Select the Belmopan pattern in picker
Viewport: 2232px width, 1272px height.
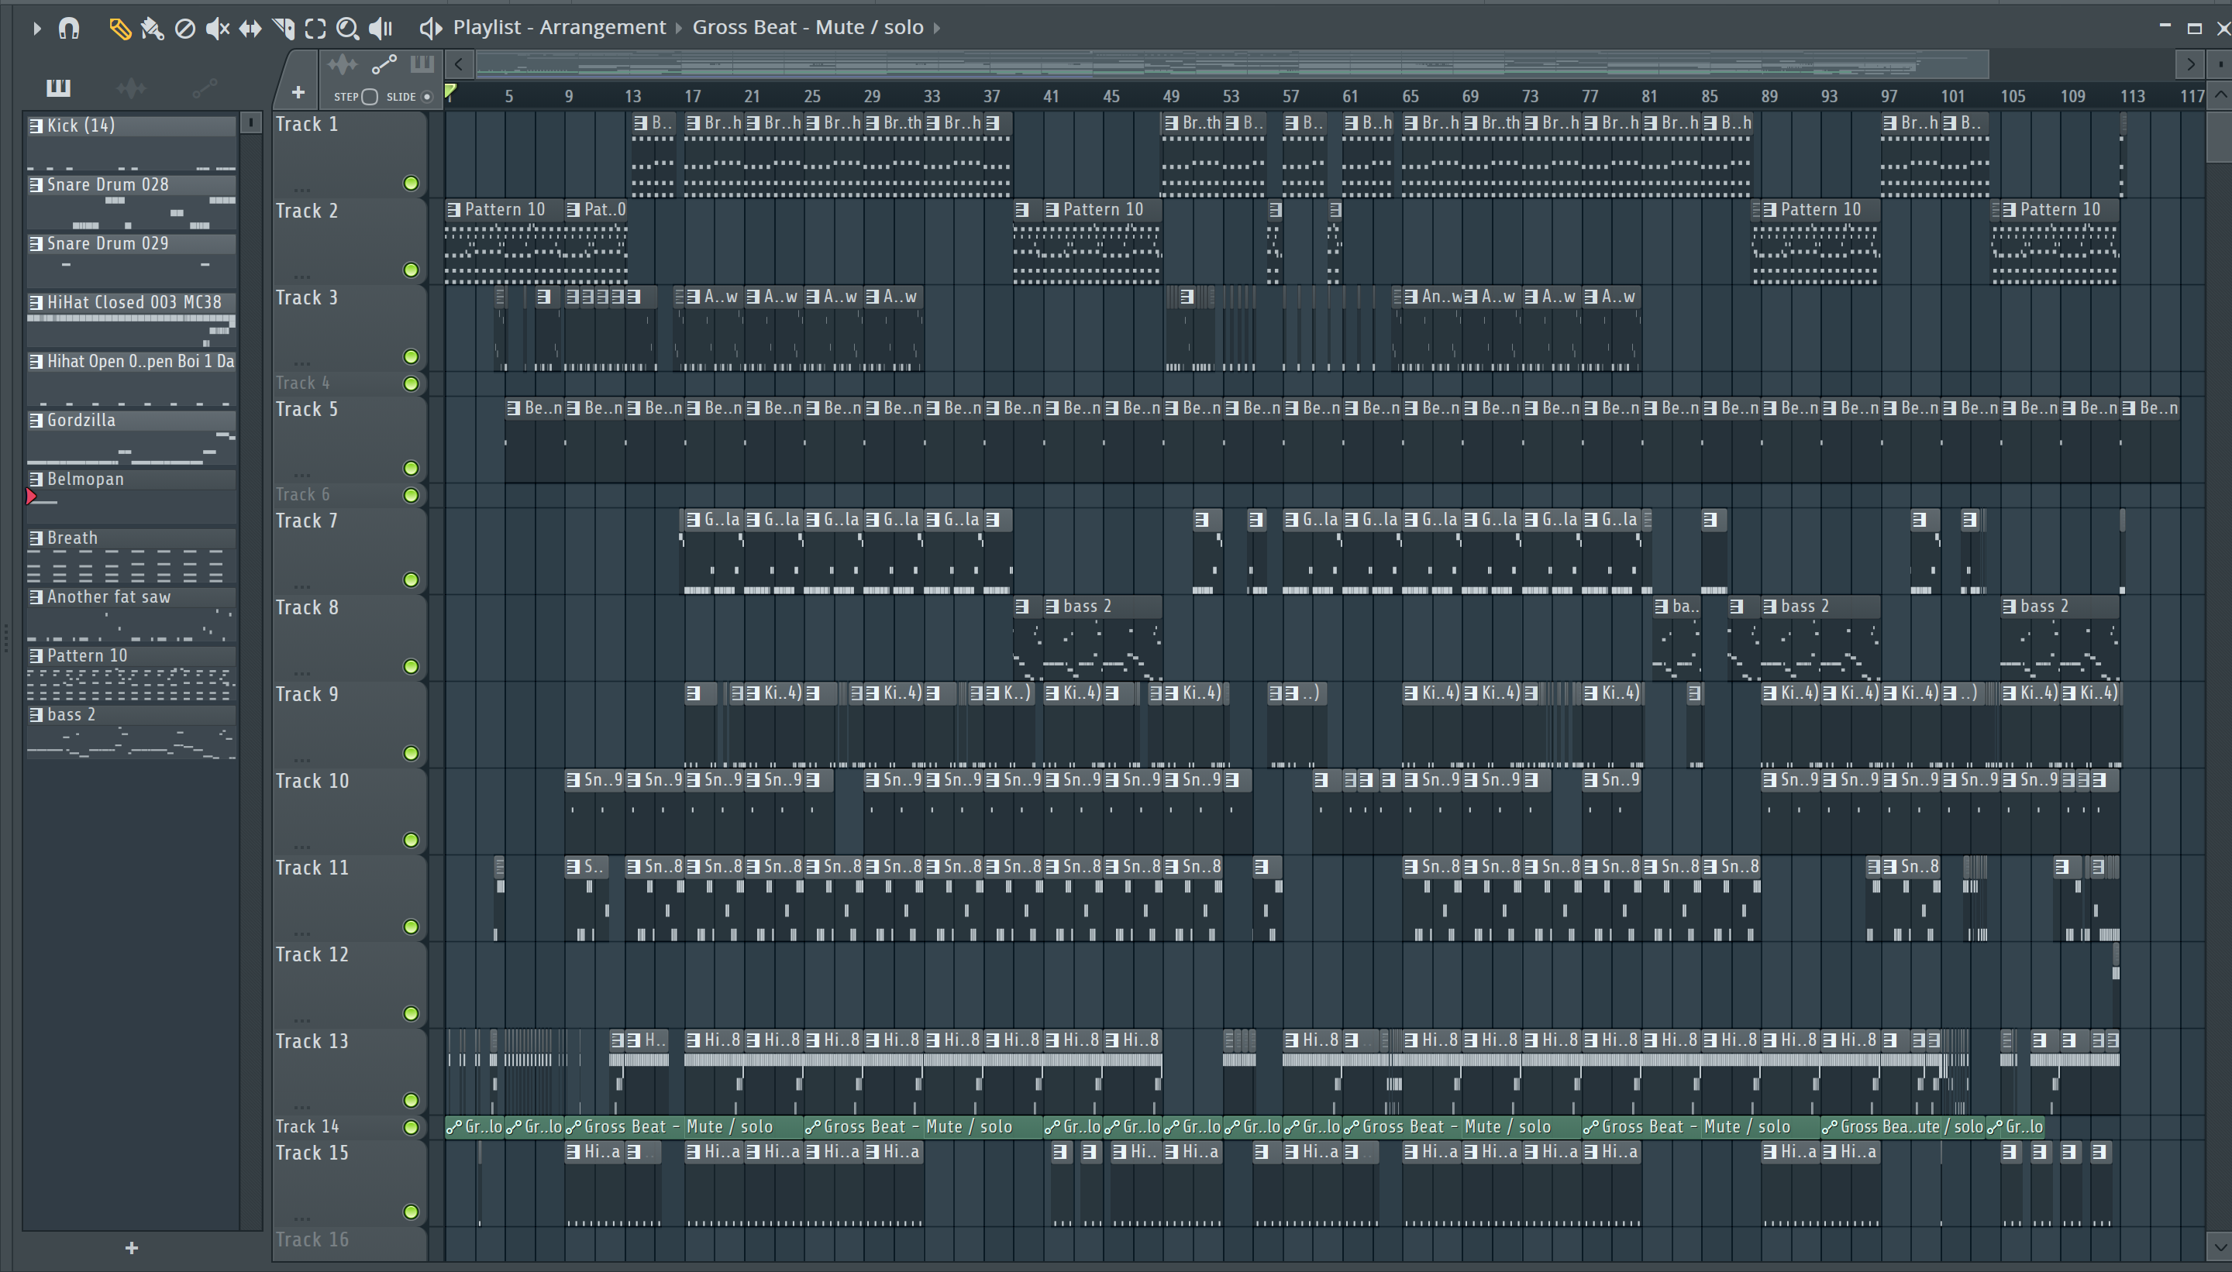pyautogui.click(x=131, y=497)
